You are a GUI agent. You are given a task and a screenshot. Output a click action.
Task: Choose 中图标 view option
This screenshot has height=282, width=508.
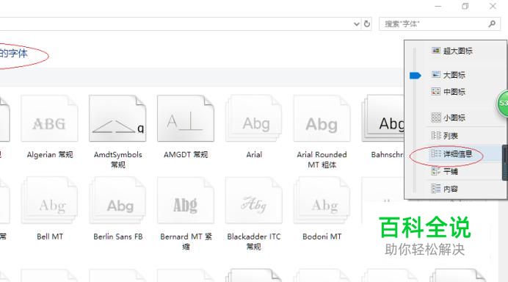tap(449, 92)
